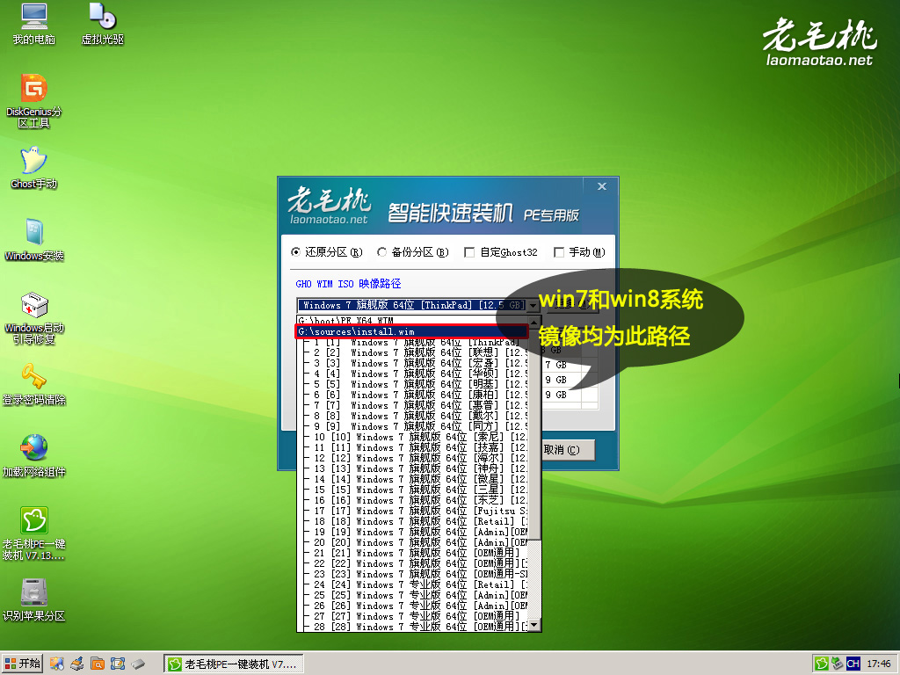Click the 取消(C) cancel button
This screenshot has height=675, width=900.
click(563, 450)
